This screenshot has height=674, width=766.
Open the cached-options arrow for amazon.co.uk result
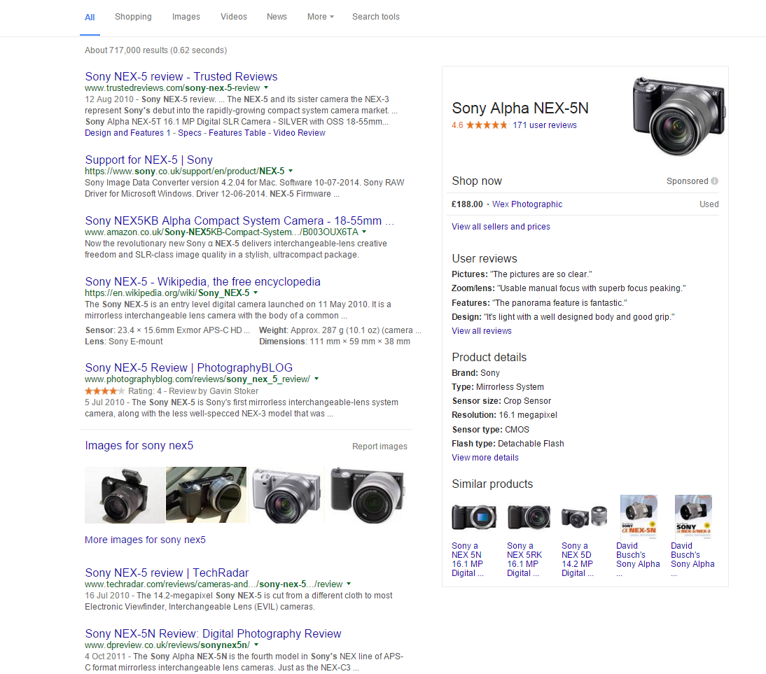364,232
